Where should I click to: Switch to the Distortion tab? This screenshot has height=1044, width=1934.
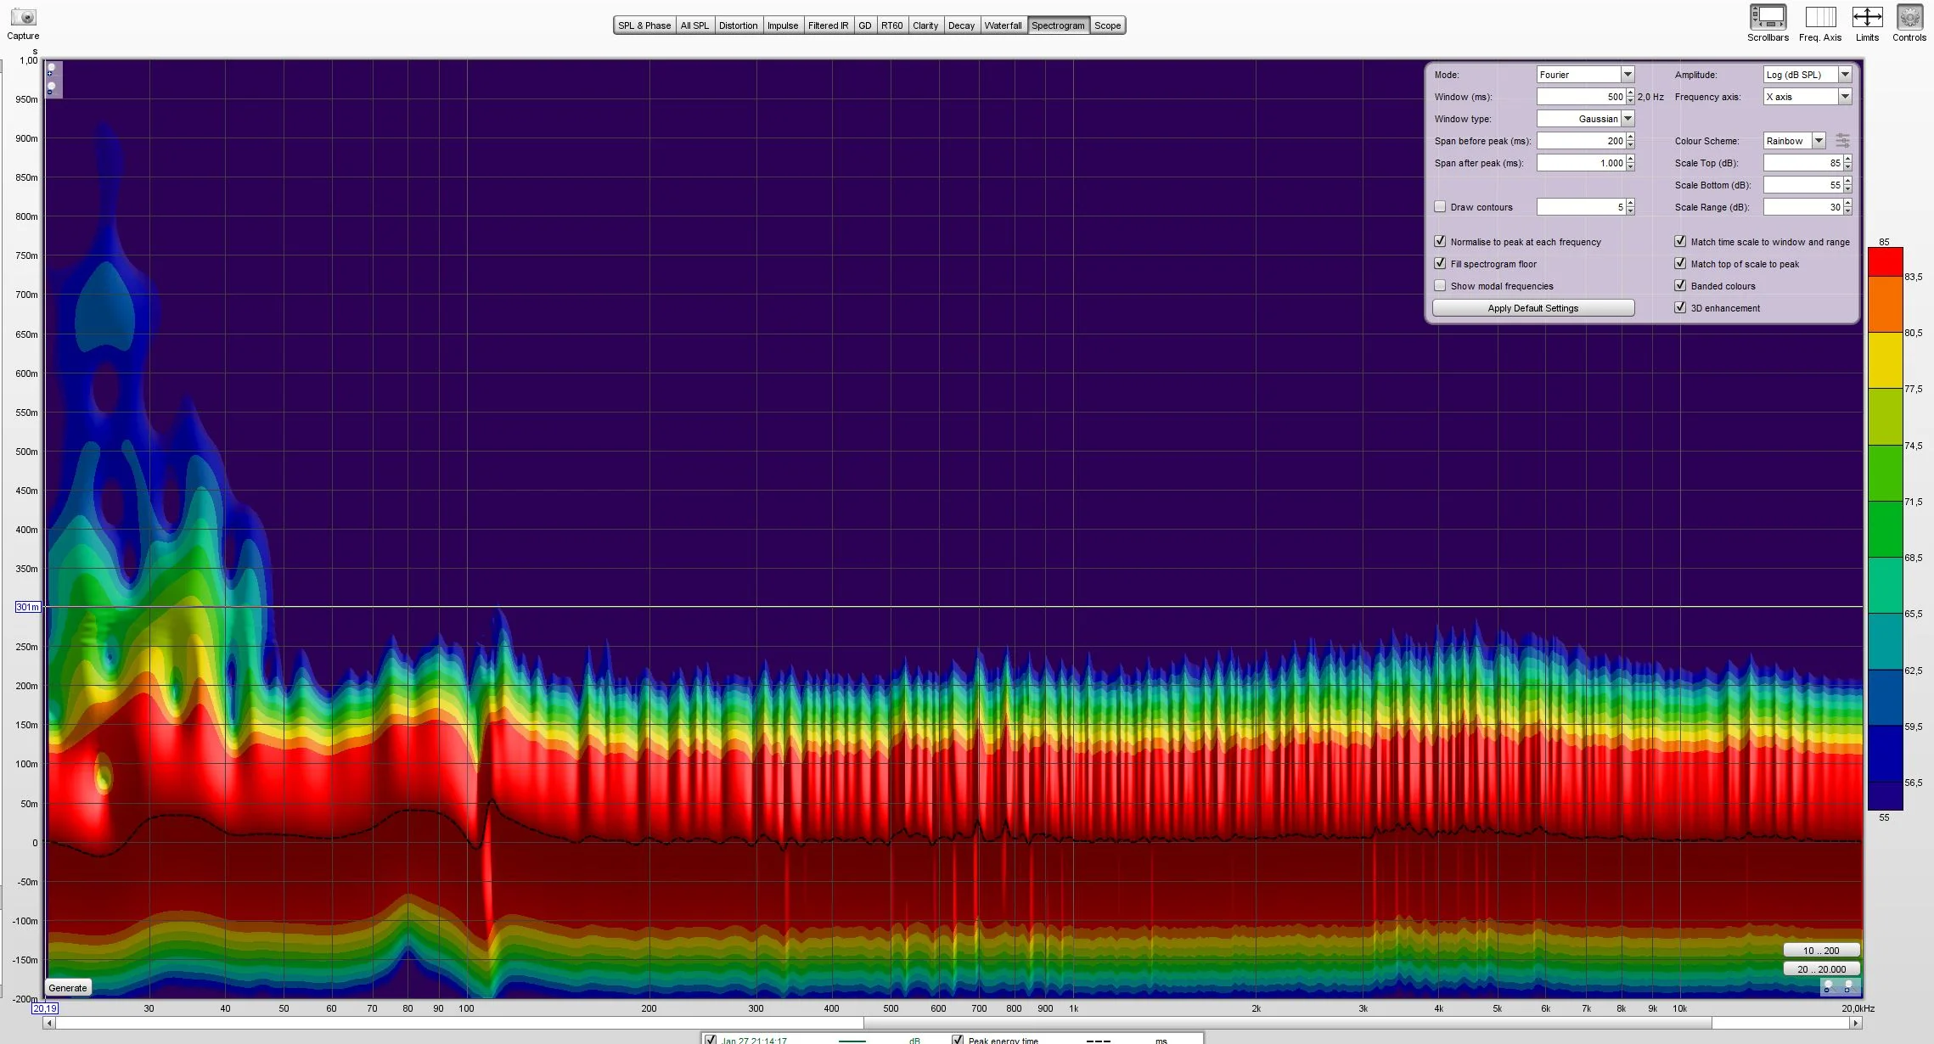(739, 25)
